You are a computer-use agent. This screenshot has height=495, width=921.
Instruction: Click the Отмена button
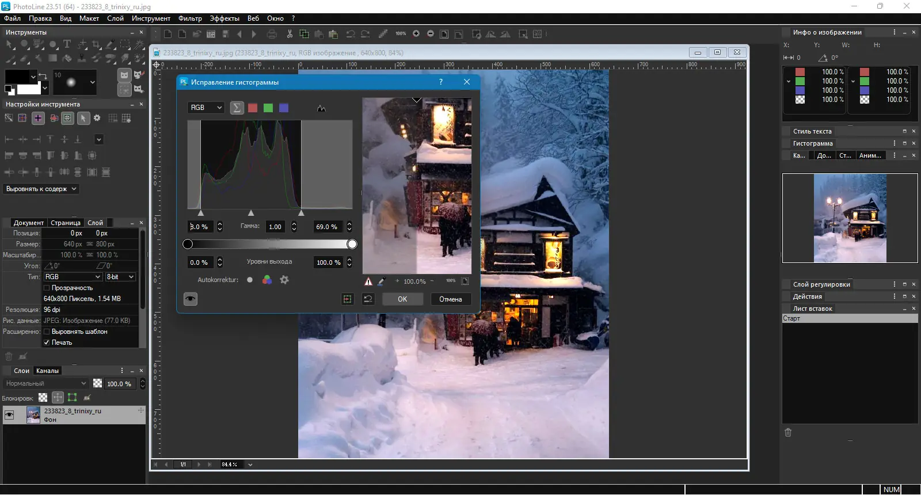[450, 299]
